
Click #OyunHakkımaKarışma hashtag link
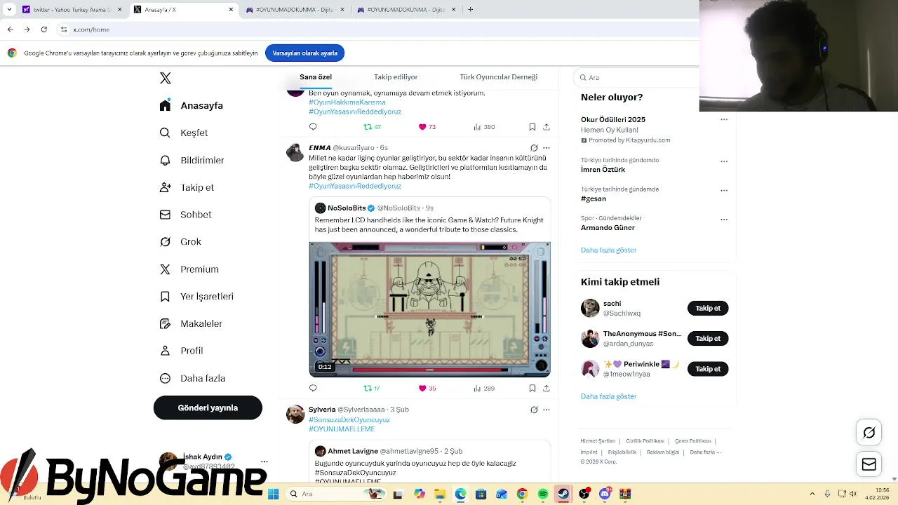347,102
